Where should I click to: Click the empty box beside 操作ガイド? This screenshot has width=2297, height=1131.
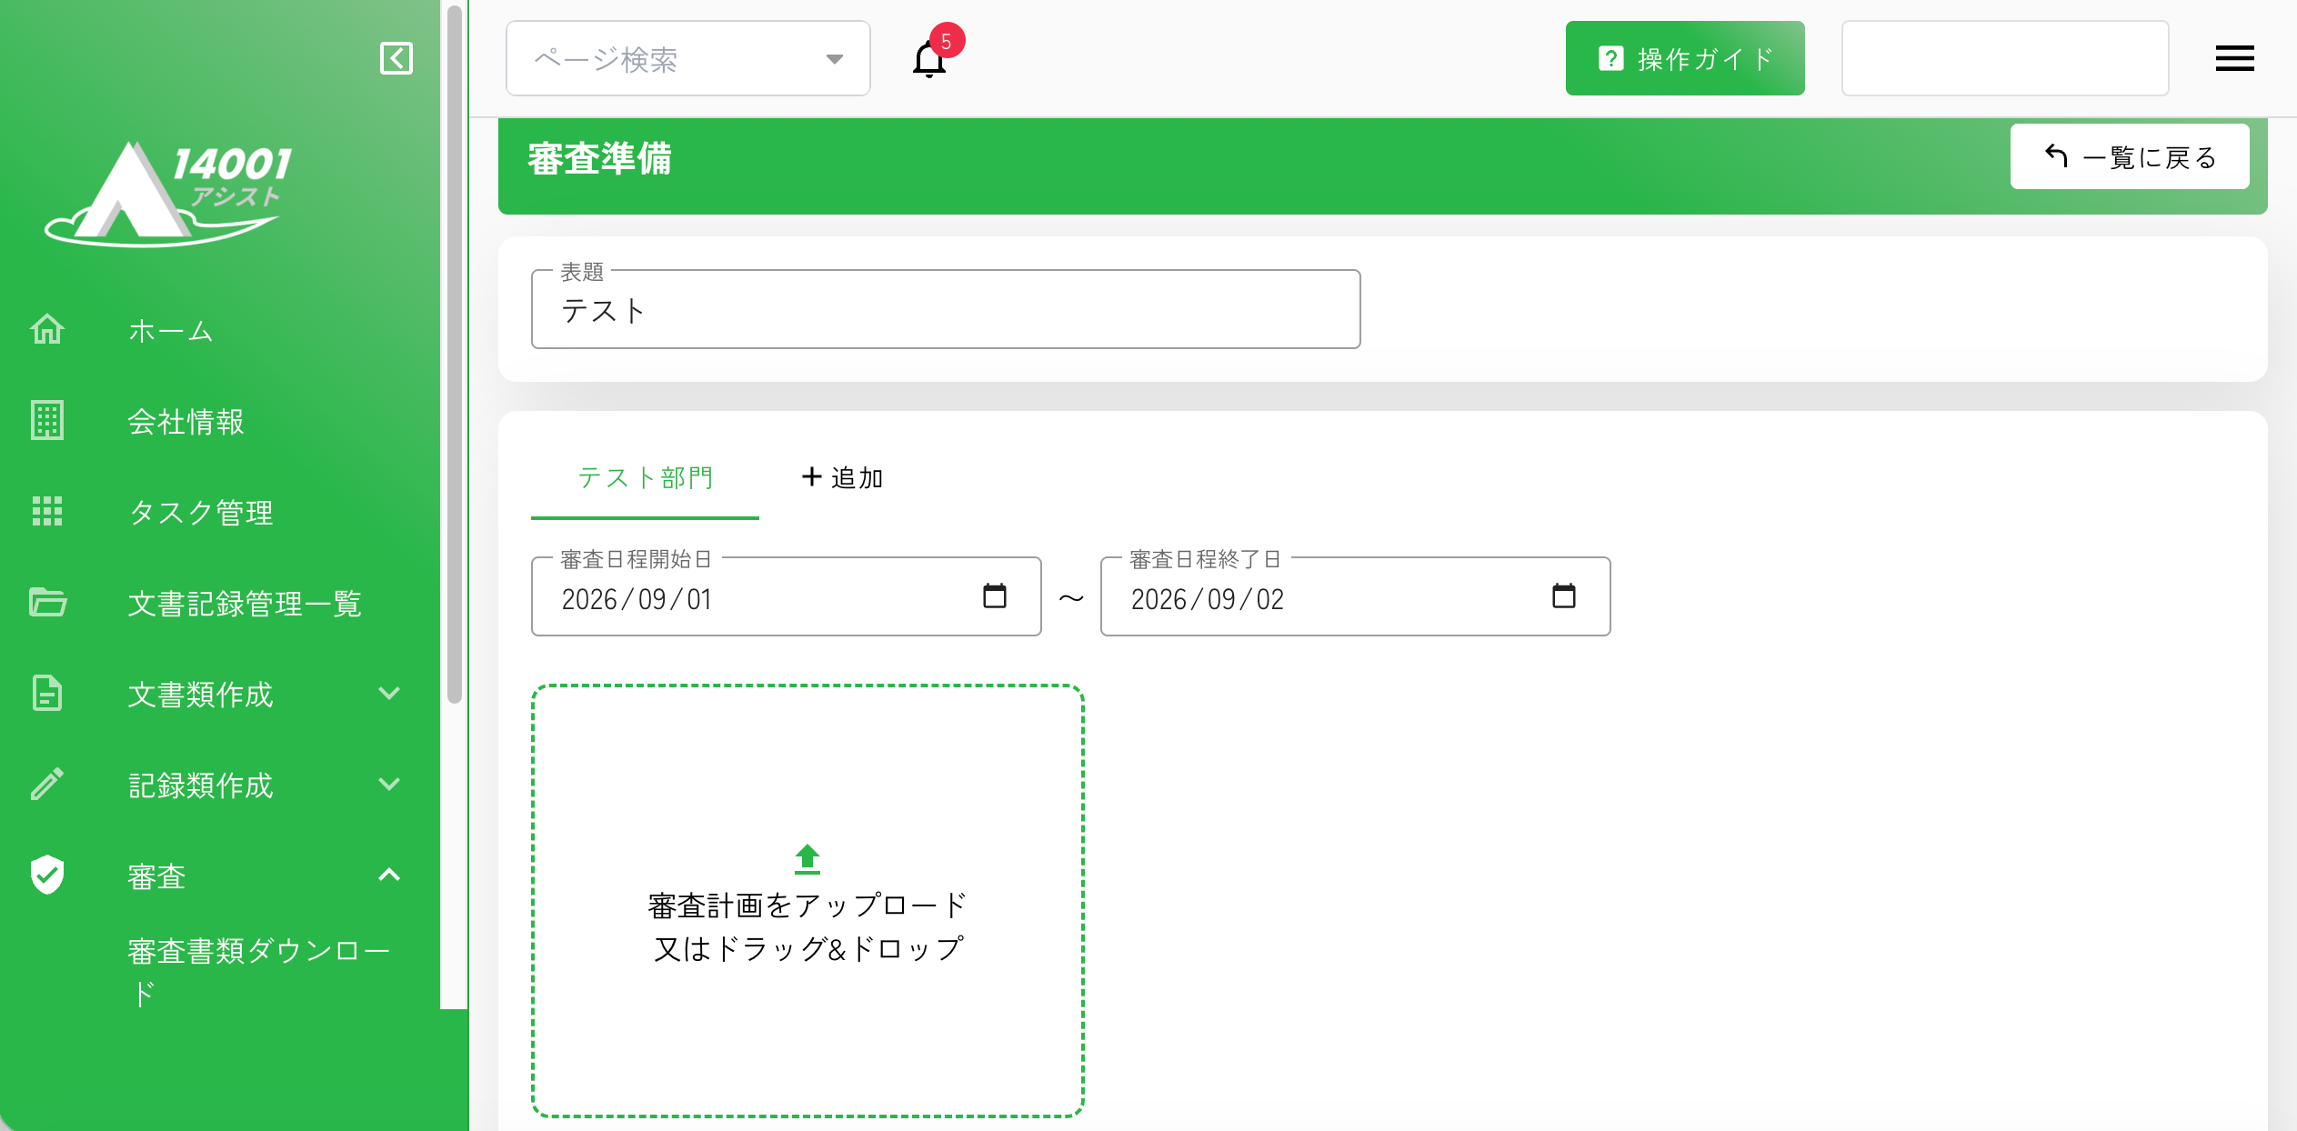coord(2005,59)
